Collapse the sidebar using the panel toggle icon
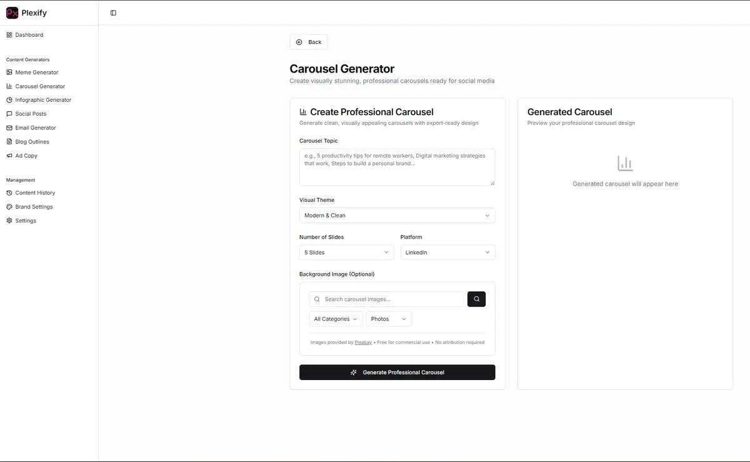 coord(113,12)
